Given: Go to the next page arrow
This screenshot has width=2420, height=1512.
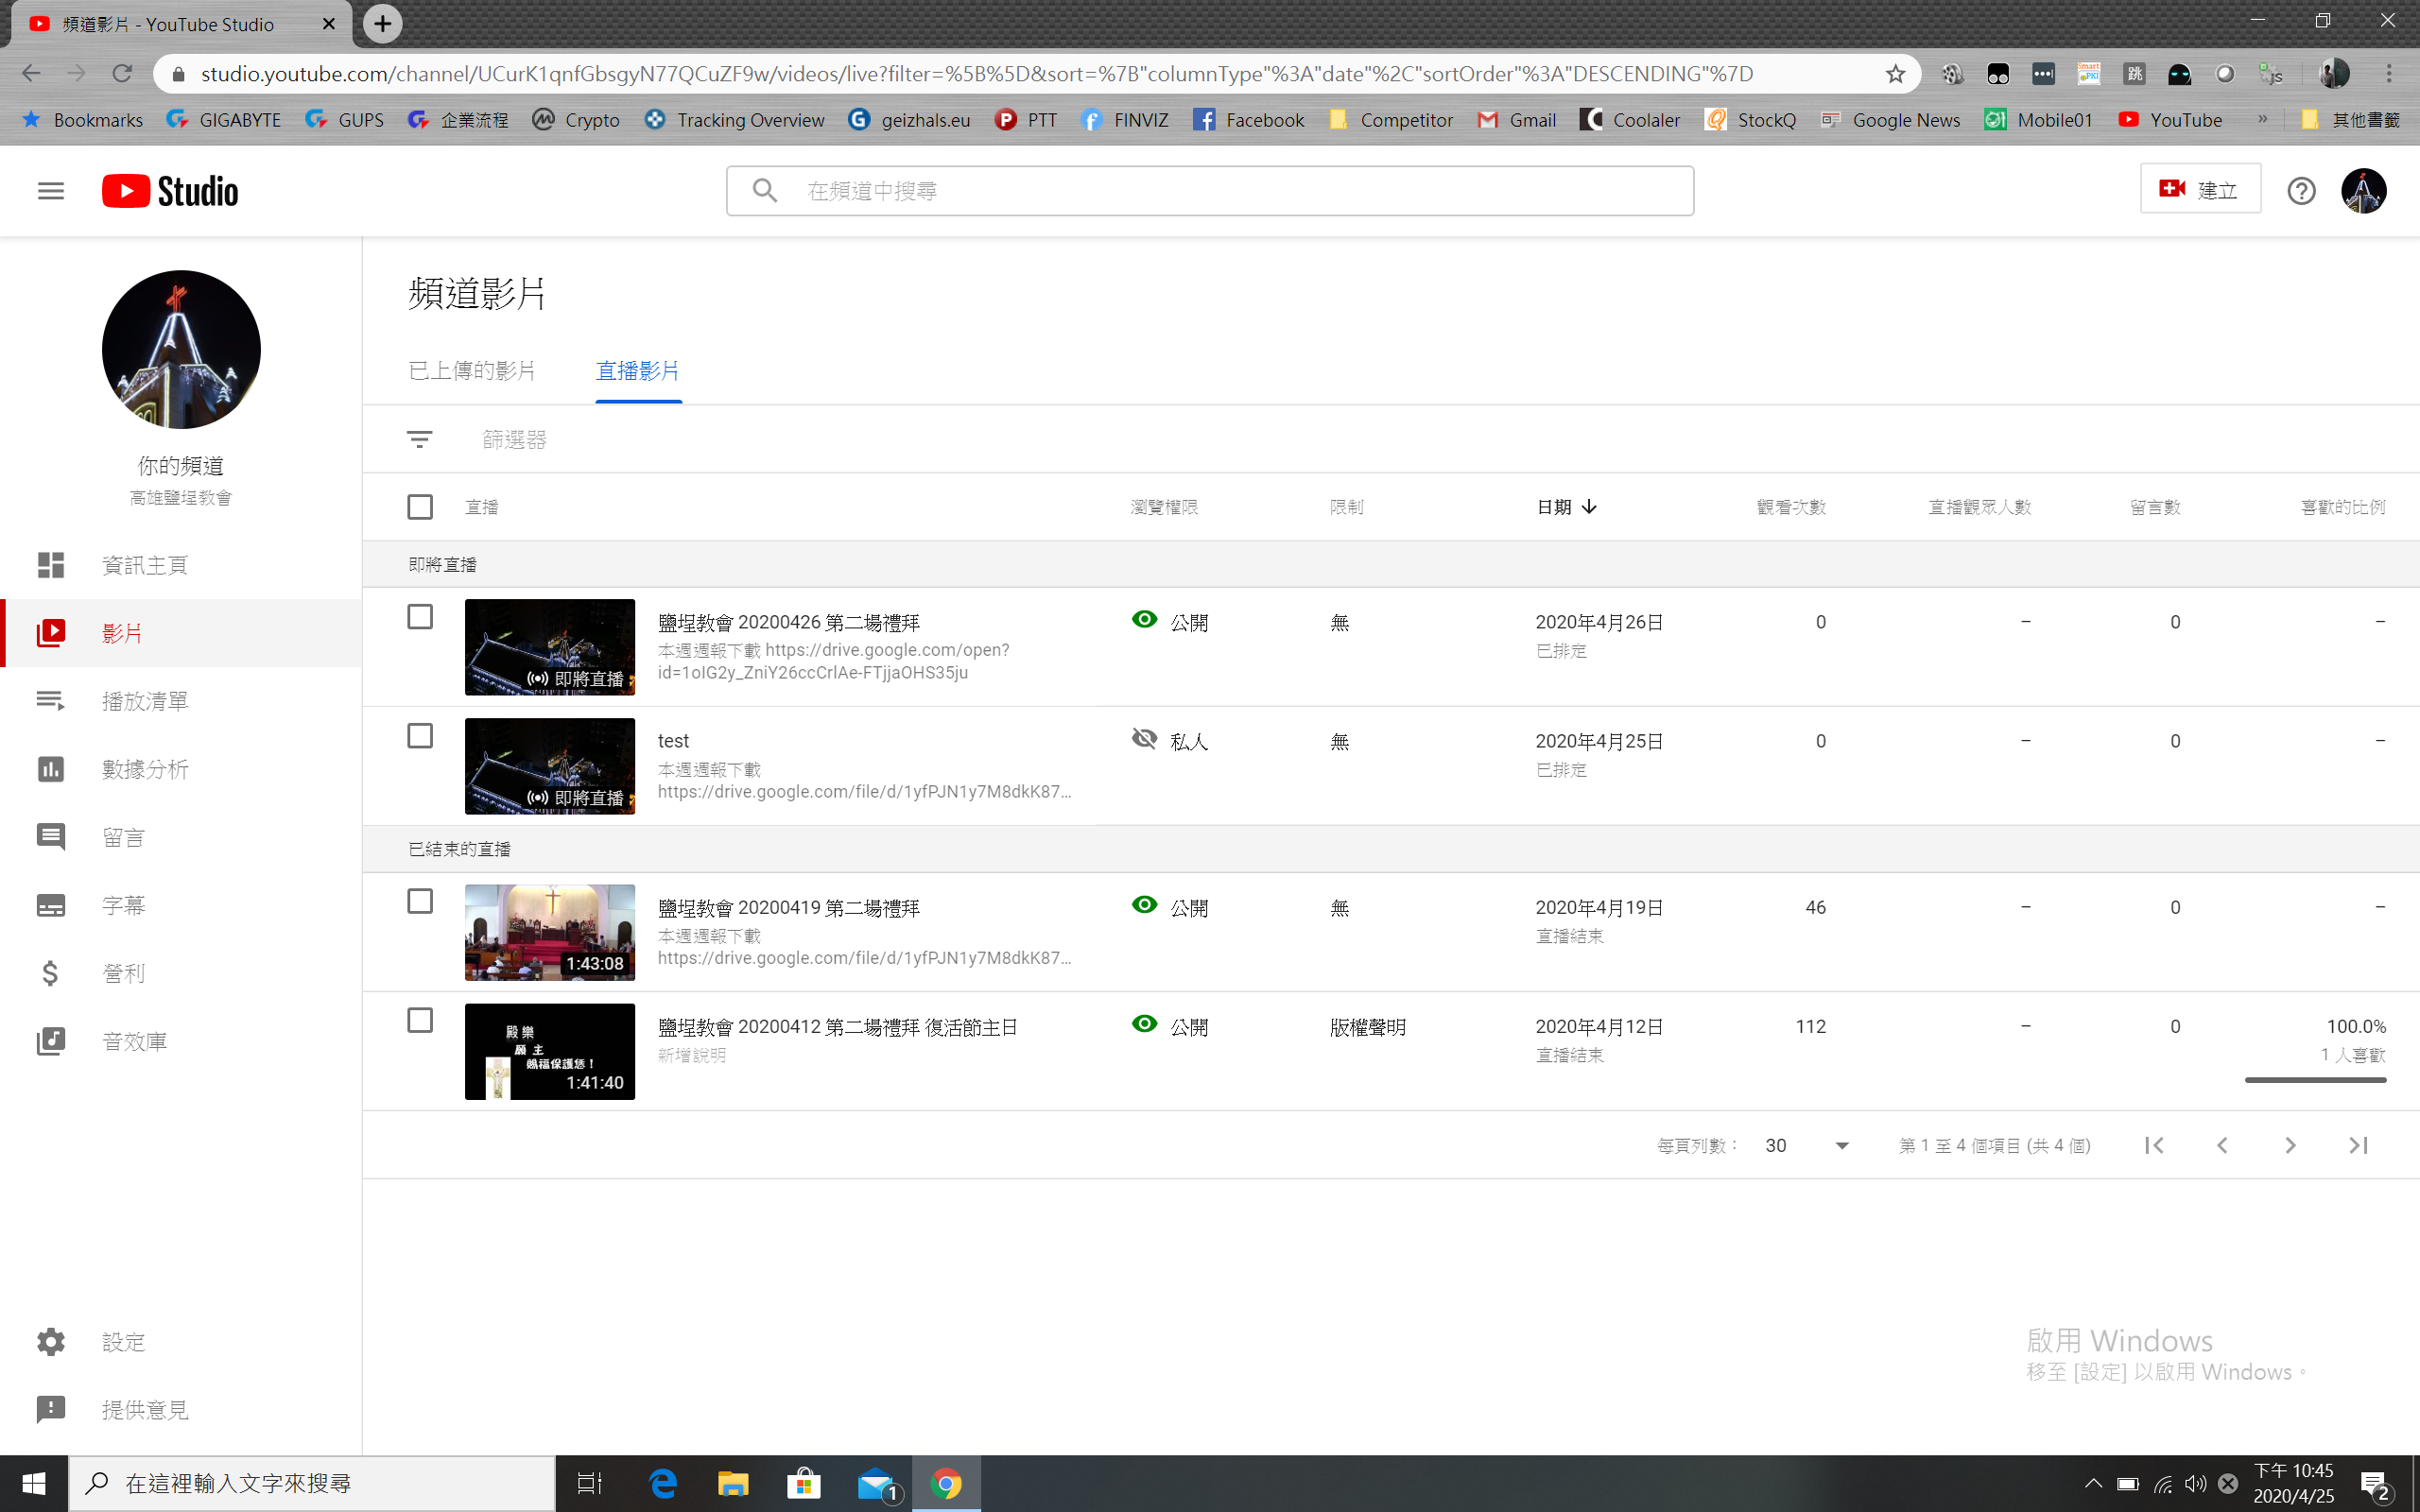Looking at the screenshot, I should [2290, 1145].
